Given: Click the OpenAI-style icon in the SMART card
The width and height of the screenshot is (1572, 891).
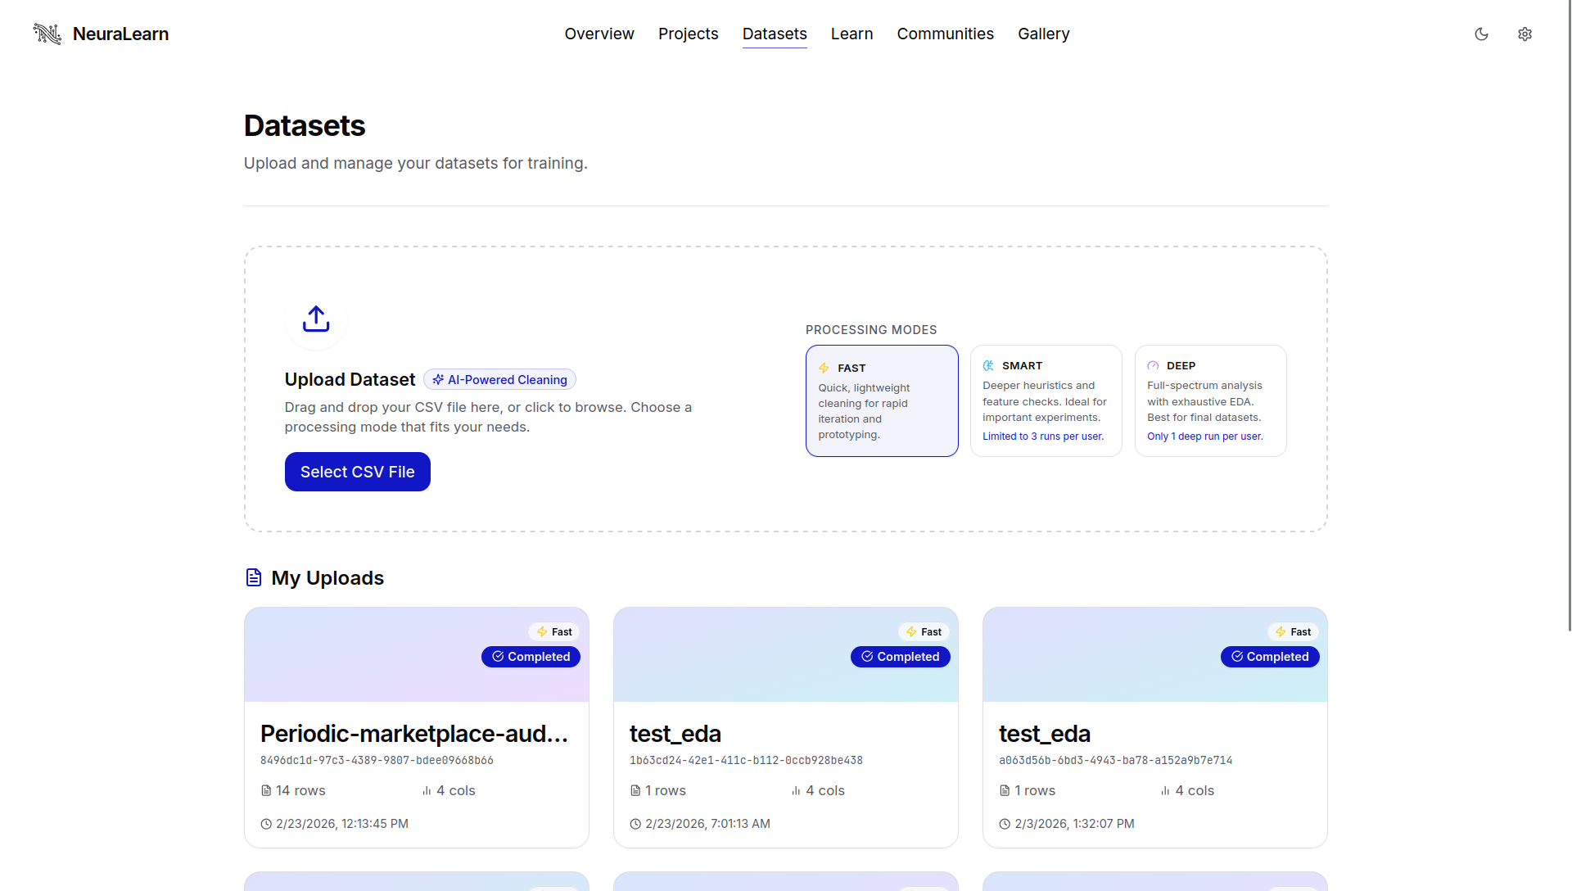Looking at the screenshot, I should [x=988, y=365].
